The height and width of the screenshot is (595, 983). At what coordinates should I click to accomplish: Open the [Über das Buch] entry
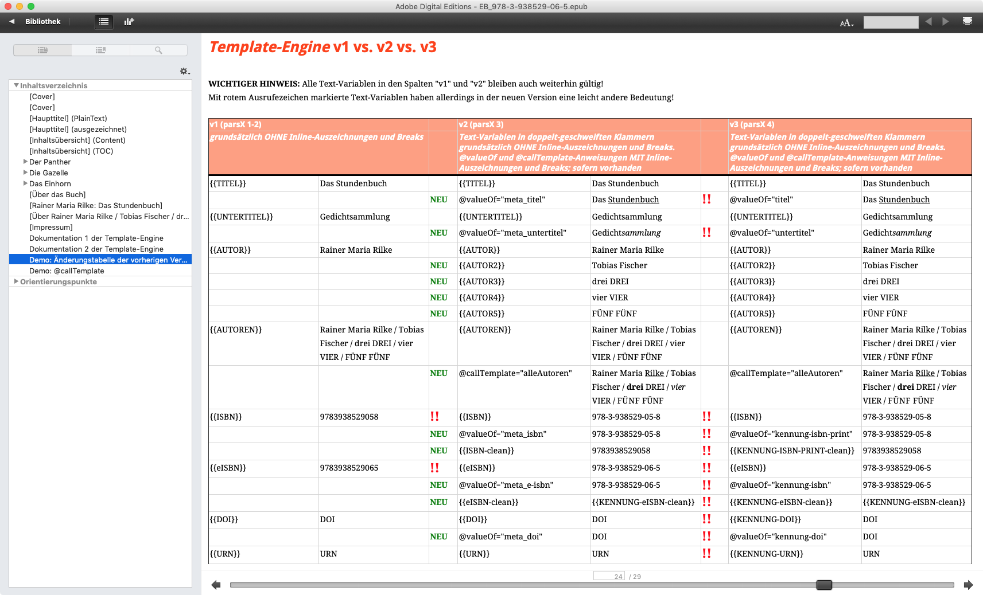click(x=57, y=194)
